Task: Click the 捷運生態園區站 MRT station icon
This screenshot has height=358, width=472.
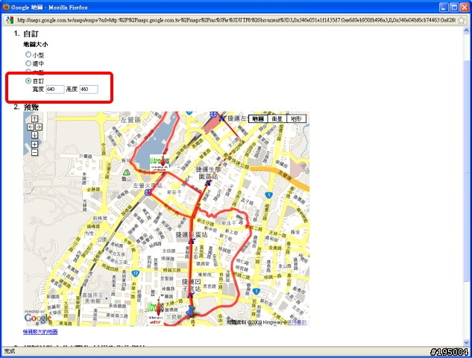Action: tap(207, 183)
